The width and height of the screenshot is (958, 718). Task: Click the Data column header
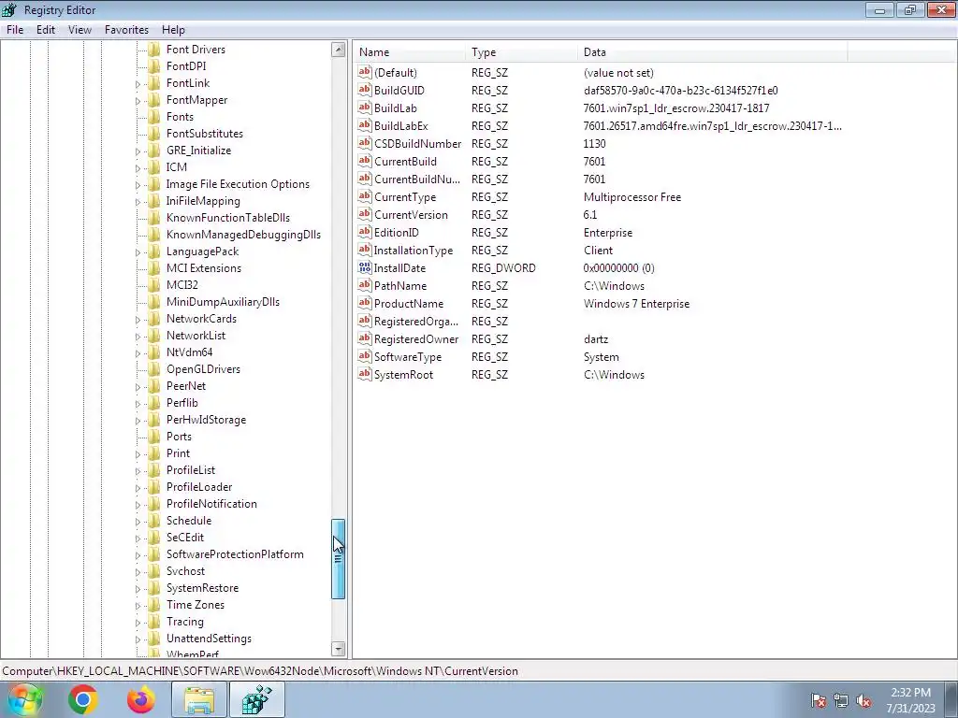coord(712,52)
